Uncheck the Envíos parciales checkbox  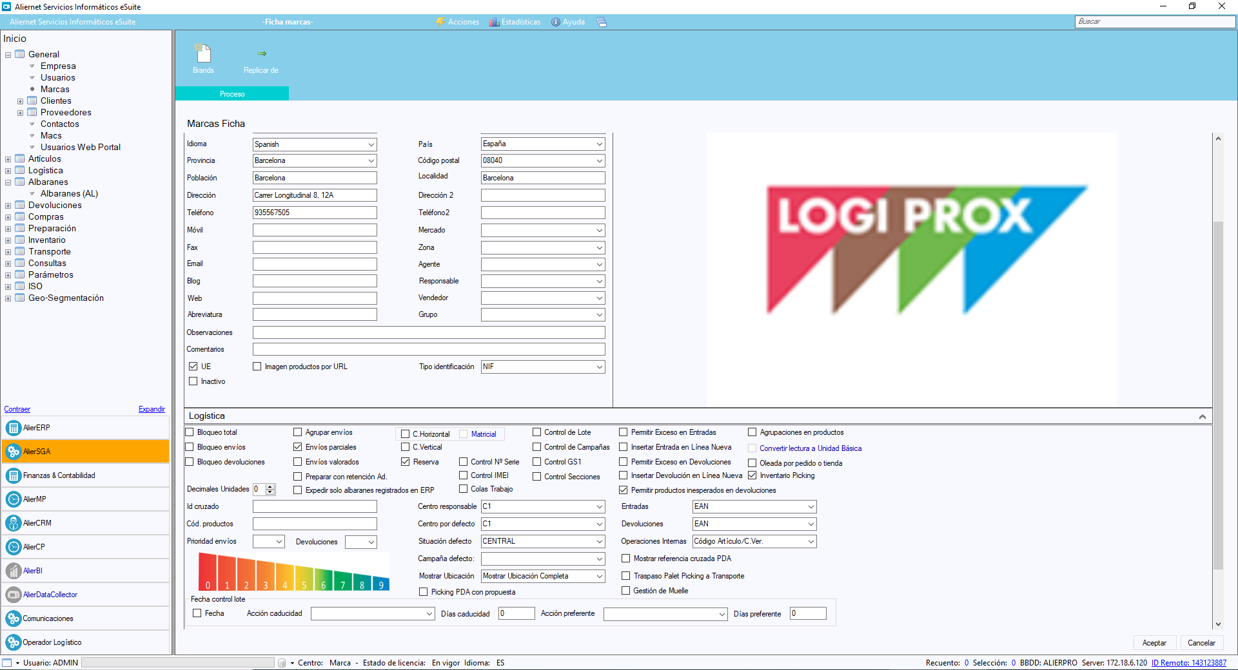298,447
